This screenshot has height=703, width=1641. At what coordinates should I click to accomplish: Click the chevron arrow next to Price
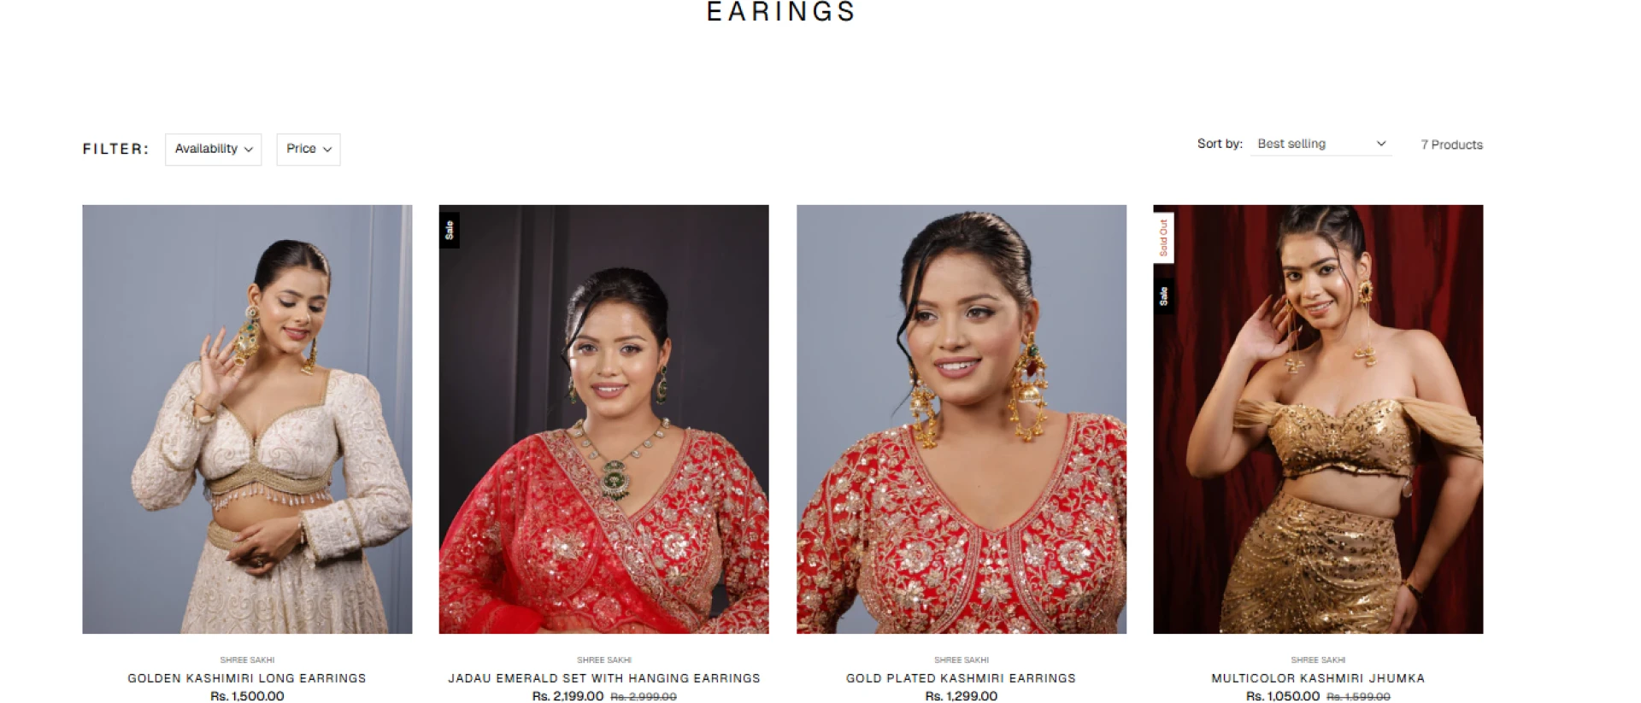327,149
